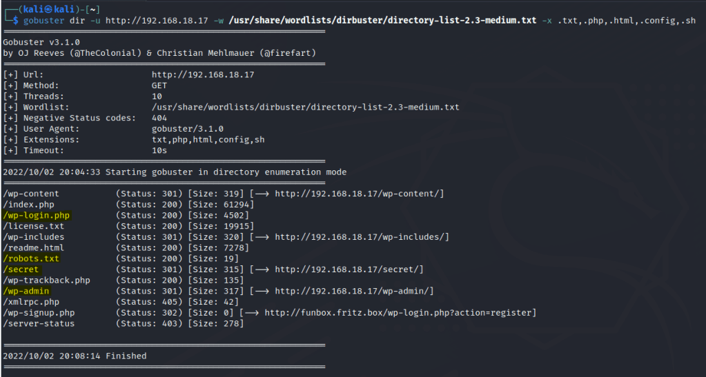Open the wp-includes redirect URL

pyautogui.click(x=362, y=237)
